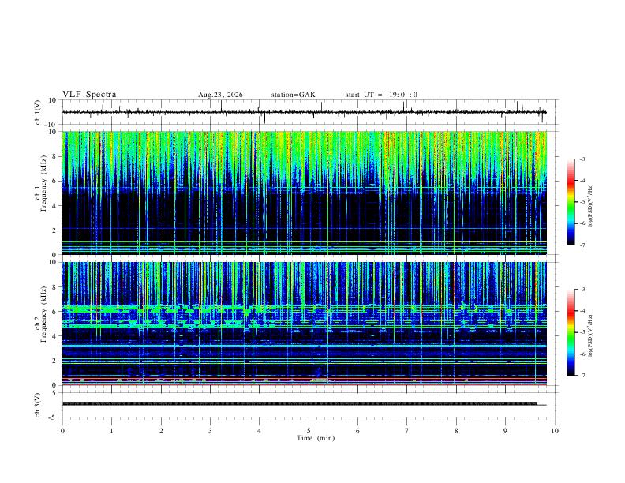Click the Time (min) axis label
625x483 pixels.
click(316, 438)
